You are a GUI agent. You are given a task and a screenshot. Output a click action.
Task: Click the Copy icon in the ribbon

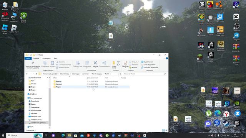(45, 64)
